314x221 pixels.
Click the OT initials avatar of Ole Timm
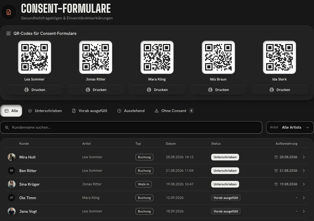coord(12,198)
